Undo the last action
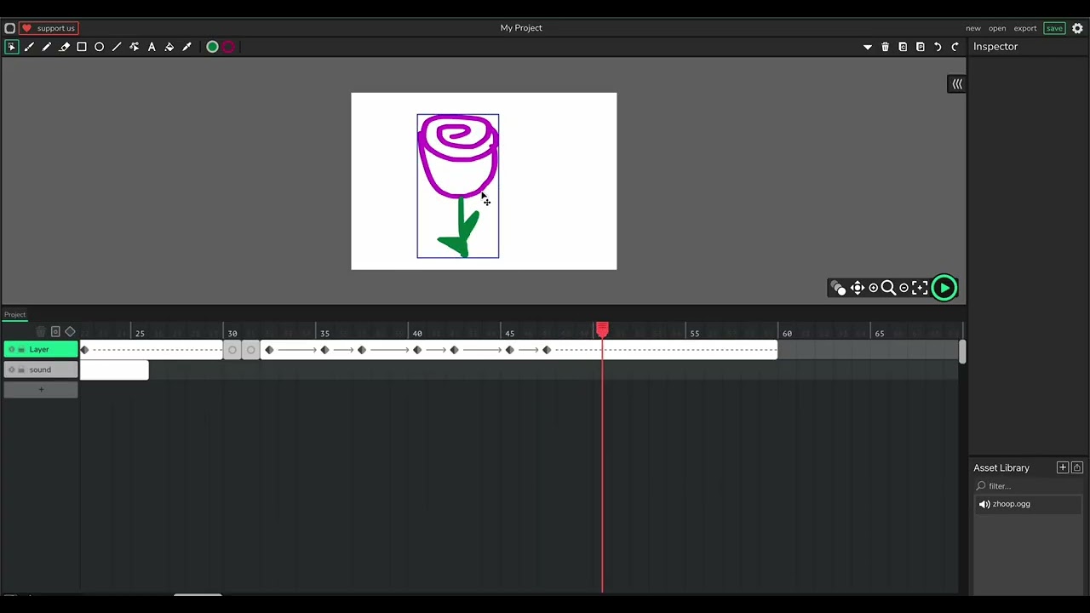The height and width of the screenshot is (613, 1090). (938, 47)
